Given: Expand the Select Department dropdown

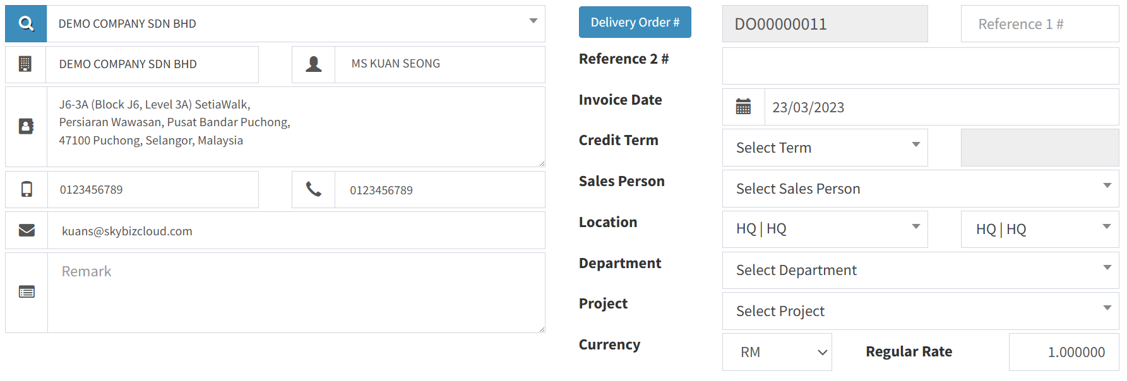Looking at the screenshot, I should (x=920, y=270).
